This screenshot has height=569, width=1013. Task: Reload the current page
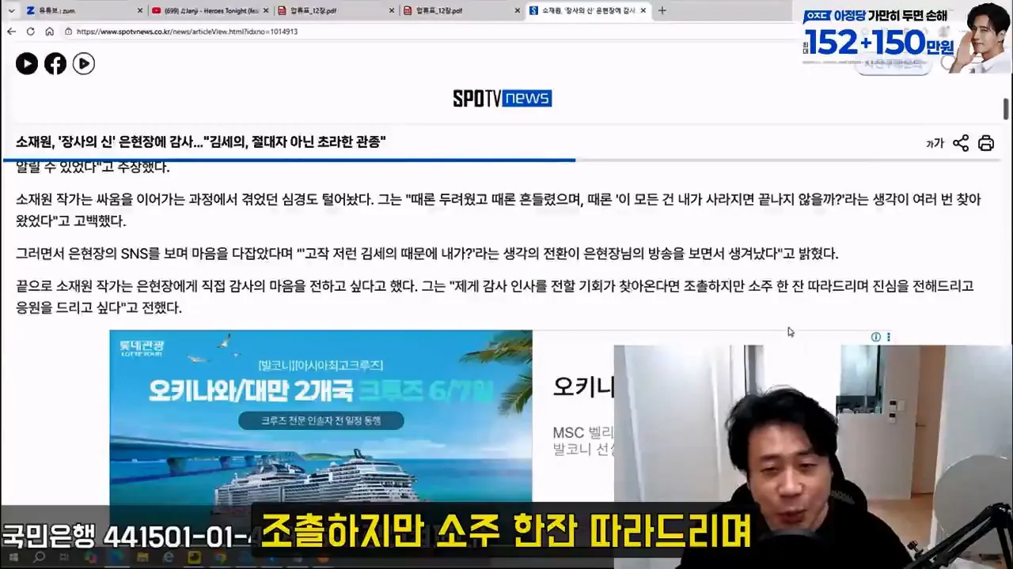30,32
